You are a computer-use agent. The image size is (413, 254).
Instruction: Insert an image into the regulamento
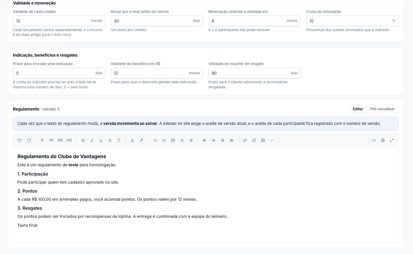click(x=263, y=140)
